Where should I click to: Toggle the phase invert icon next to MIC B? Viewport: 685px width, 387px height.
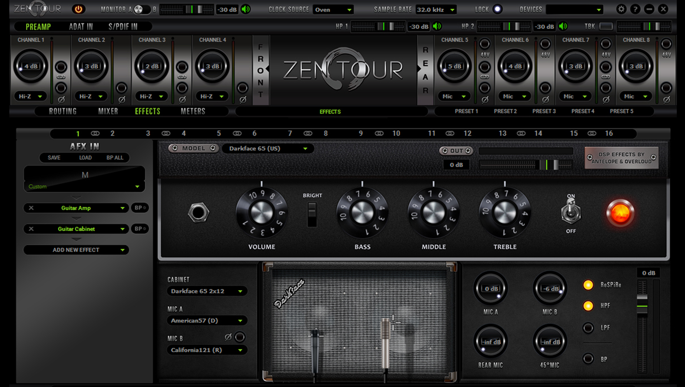tap(227, 337)
